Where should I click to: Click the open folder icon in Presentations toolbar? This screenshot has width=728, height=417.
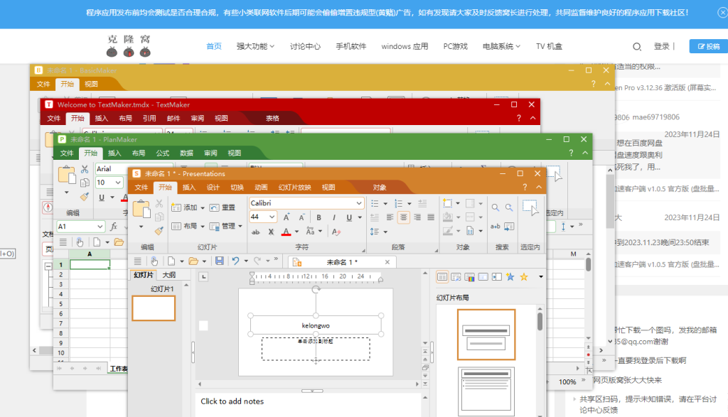point(193,261)
